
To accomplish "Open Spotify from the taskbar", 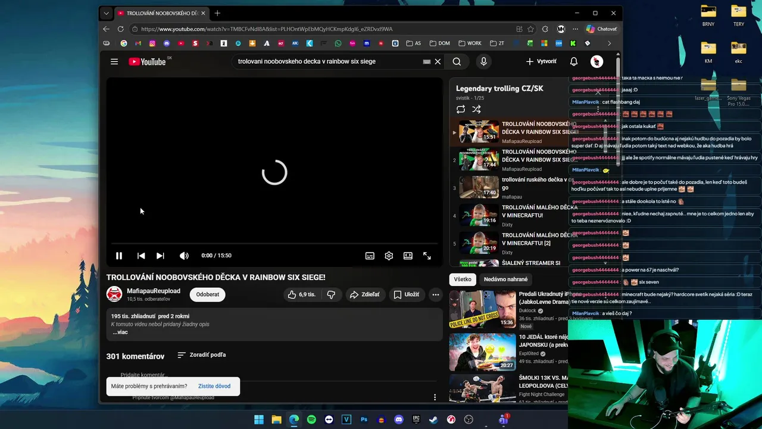I will [311, 419].
